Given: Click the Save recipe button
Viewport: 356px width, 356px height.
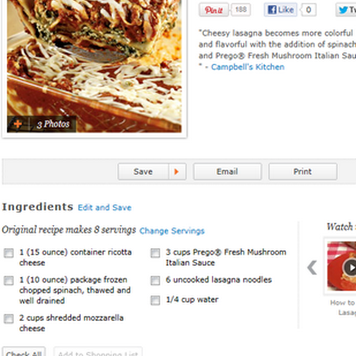Looking at the screenshot, I should tap(143, 172).
